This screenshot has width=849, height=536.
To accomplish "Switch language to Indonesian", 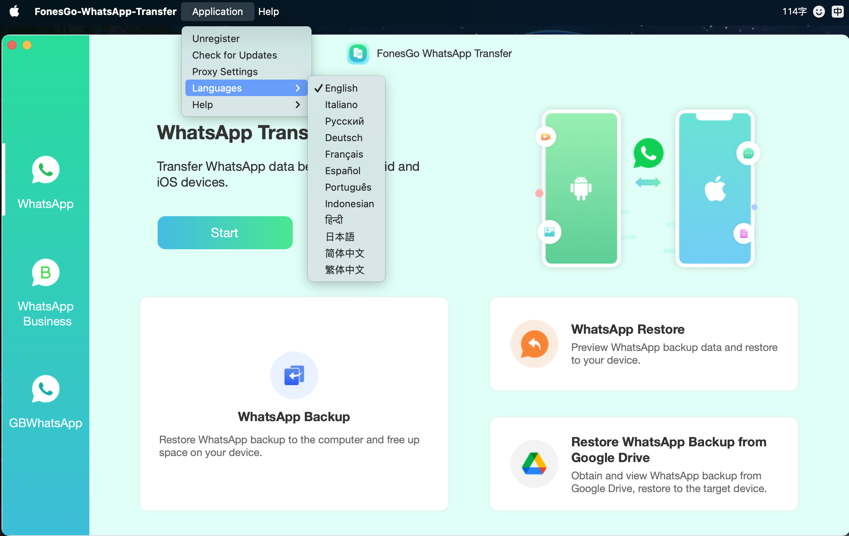I will [346, 204].
